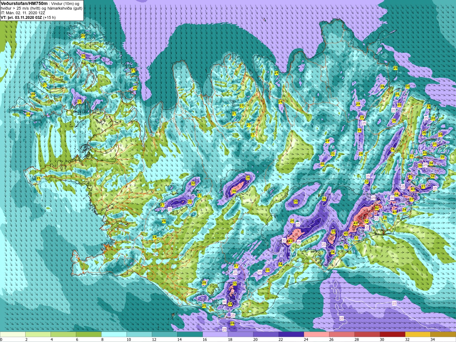Screen dimensions: 456x342
Task: Click the legend scale tick label 0
Action: (x=1, y=340)
